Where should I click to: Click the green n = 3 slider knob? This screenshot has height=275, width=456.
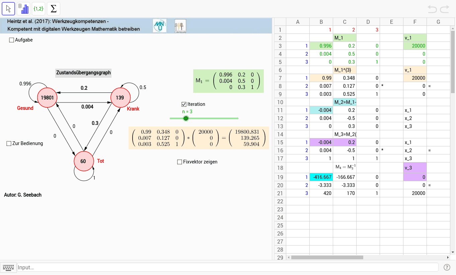[x=186, y=118]
